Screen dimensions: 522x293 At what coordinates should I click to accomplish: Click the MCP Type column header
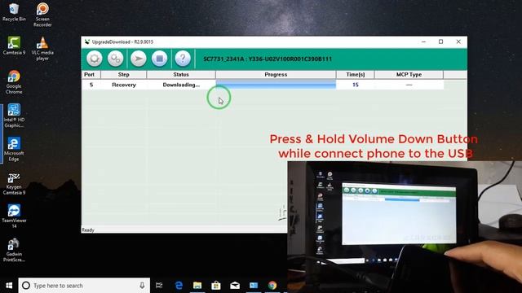pos(409,74)
